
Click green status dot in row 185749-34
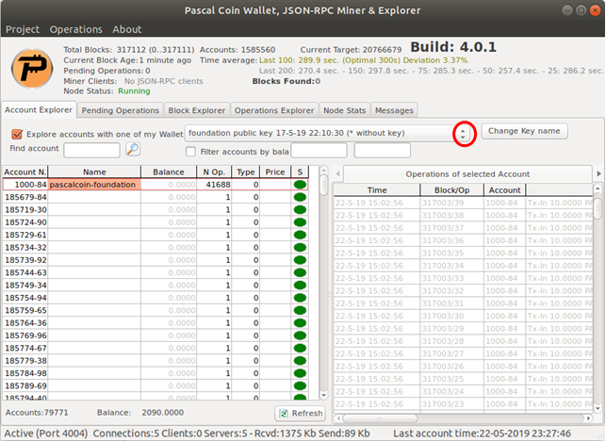(x=300, y=286)
